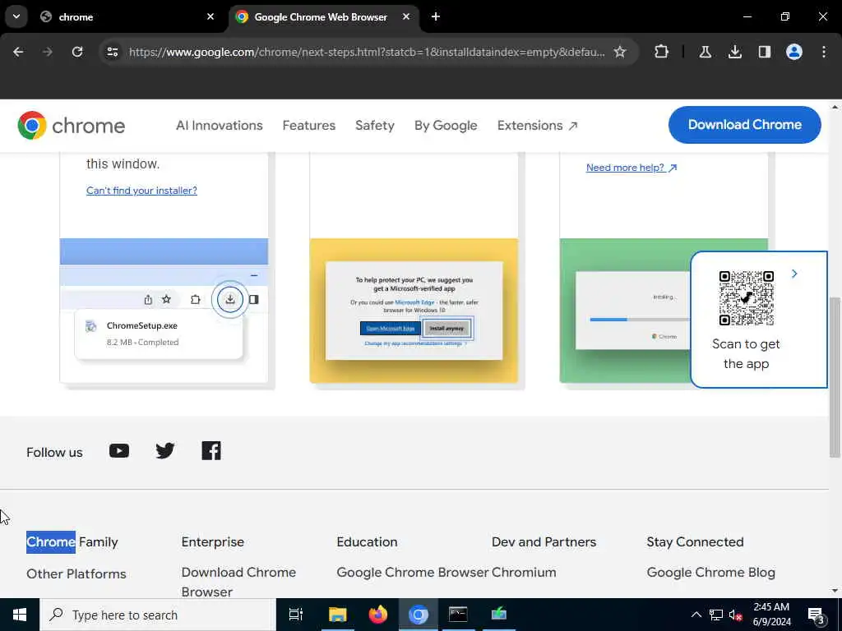Show hidden system tray icons

[x=696, y=615]
